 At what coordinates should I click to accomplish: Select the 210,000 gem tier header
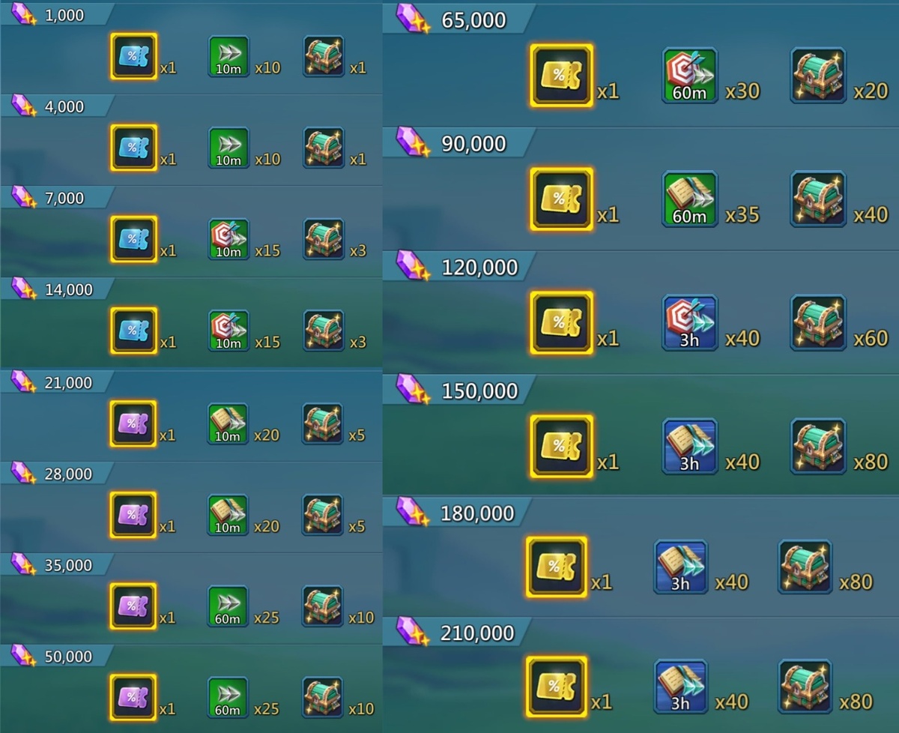tap(457, 633)
